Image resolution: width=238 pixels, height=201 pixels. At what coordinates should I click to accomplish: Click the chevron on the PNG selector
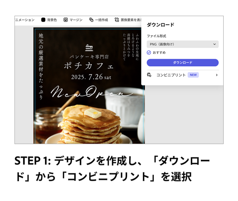tap(214, 44)
